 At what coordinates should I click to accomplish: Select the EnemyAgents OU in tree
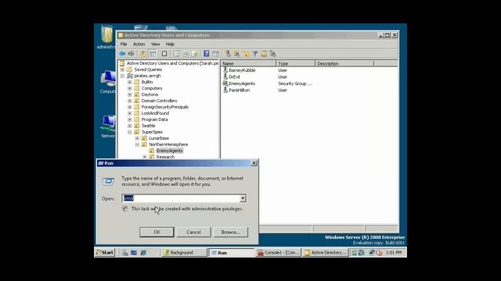coord(169,151)
